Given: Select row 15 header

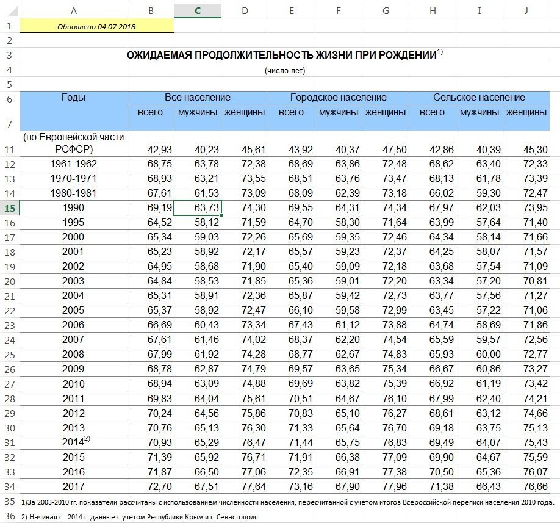Looking at the screenshot, I should point(10,208).
